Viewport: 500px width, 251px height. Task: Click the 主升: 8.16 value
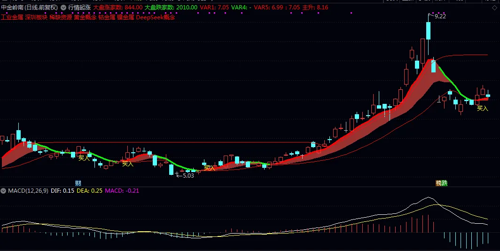point(315,8)
